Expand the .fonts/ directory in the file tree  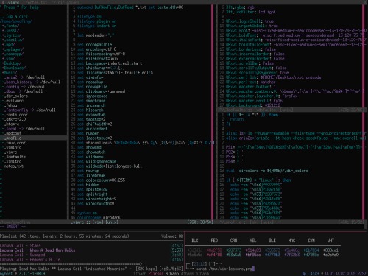(x=11, y=26)
